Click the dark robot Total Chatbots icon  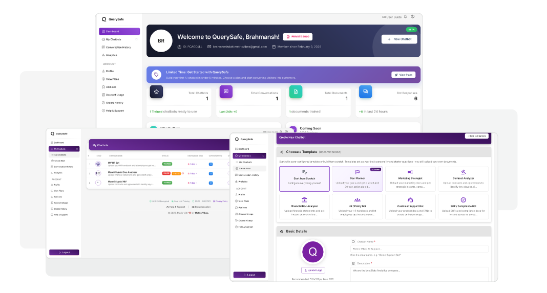point(156,92)
